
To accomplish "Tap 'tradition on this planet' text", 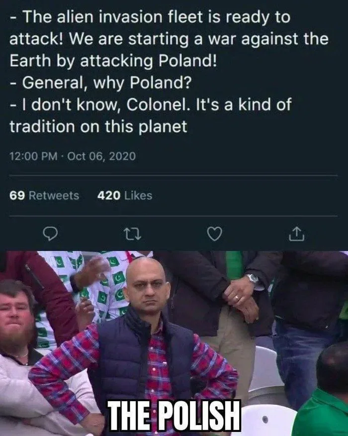I will click(x=98, y=126).
